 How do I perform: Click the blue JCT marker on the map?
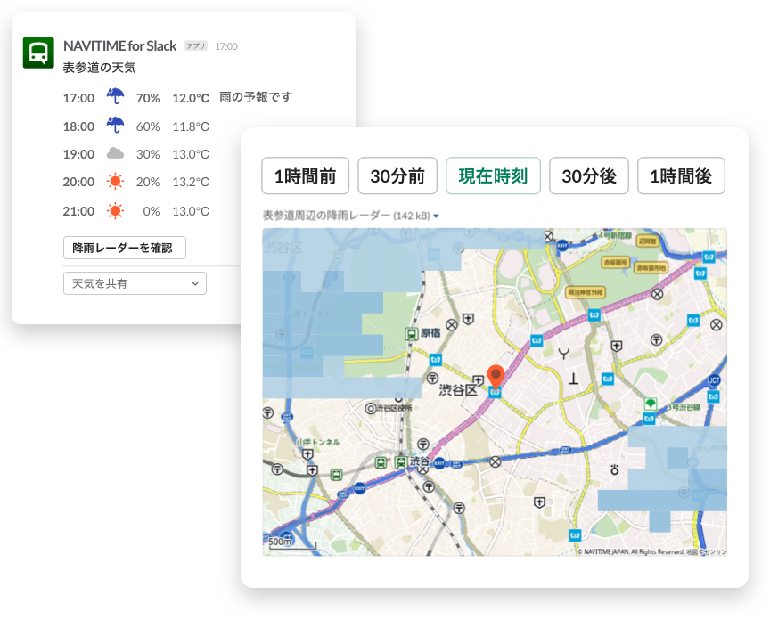click(x=714, y=380)
